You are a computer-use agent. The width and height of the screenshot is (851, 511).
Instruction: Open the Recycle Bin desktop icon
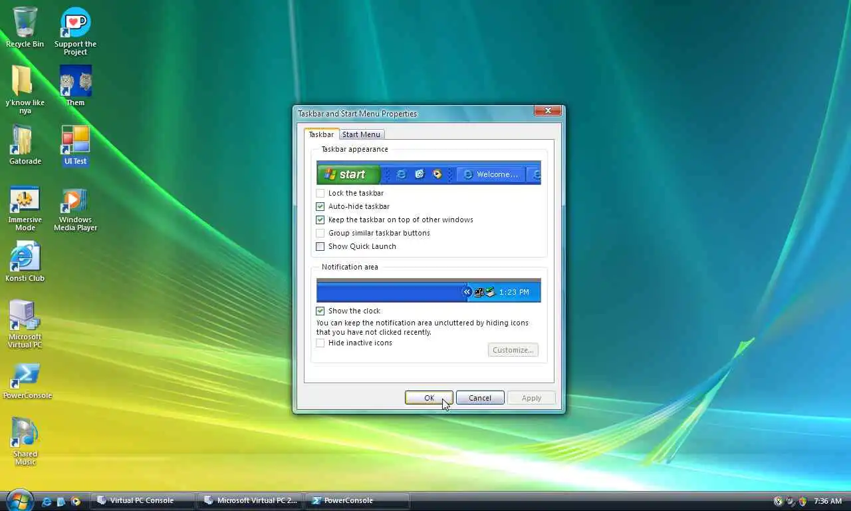(25, 28)
